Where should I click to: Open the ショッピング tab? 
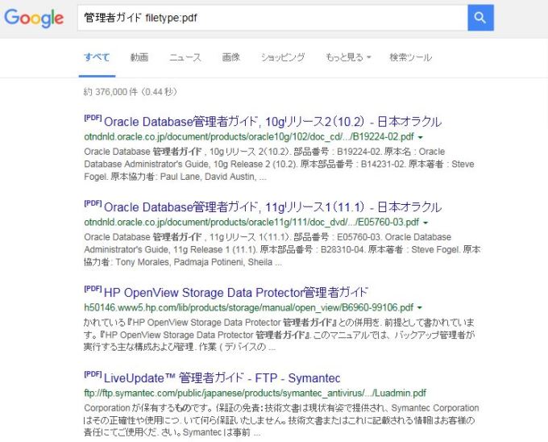pyautogui.click(x=283, y=57)
